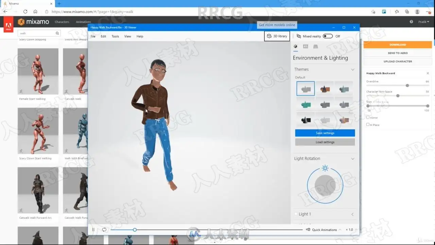The width and height of the screenshot is (435, 245).
Task: Click the Trello extension icon in browser
Action: tap(384, 12)
